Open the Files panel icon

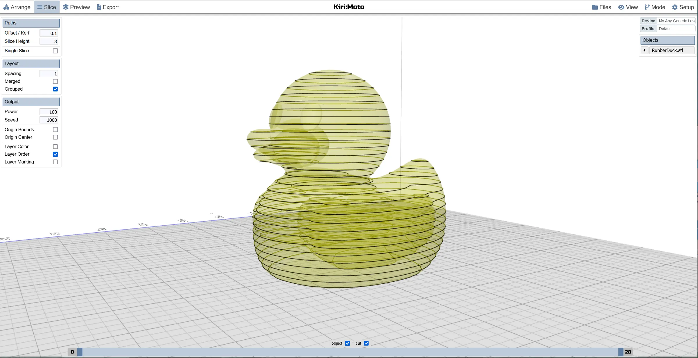point(596,7)
